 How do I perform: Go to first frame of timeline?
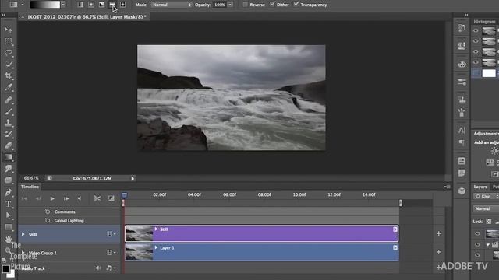(24, 198)
